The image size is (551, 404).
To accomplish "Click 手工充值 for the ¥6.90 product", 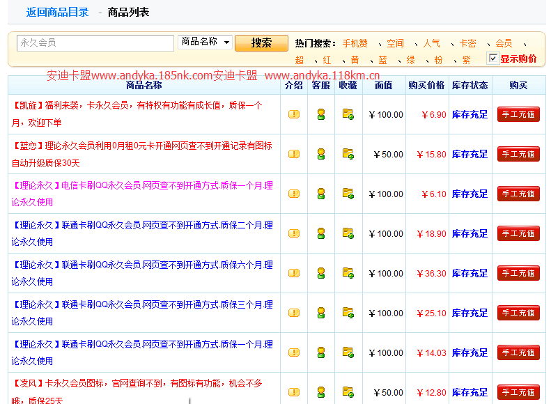I will click(518, 114).
